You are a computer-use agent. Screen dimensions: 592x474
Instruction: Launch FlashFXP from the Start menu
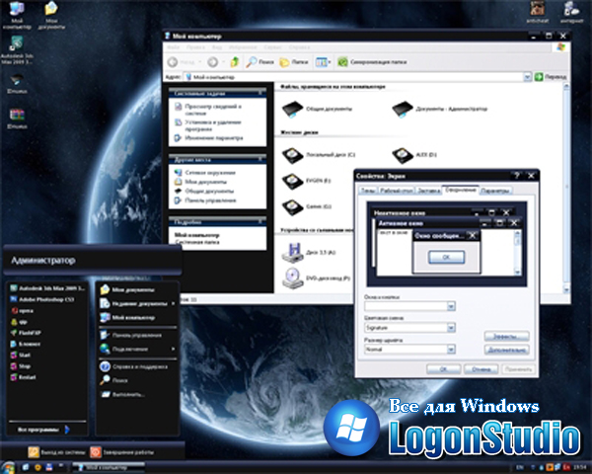pyautogui.click(x=26, y=333)
